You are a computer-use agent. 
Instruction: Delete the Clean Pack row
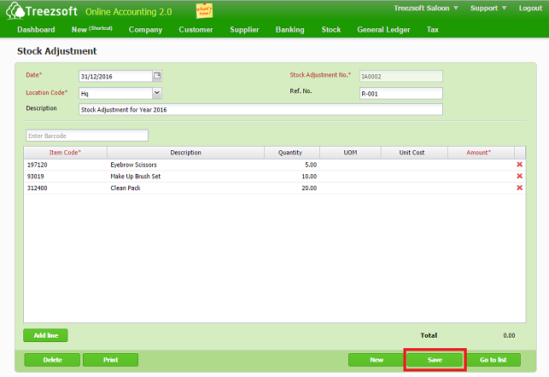pyautogui.click(x=519, y=188)
